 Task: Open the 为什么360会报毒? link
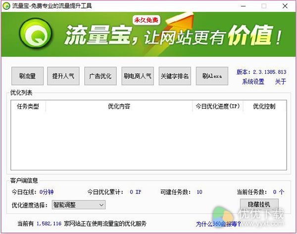click(218, 224)
